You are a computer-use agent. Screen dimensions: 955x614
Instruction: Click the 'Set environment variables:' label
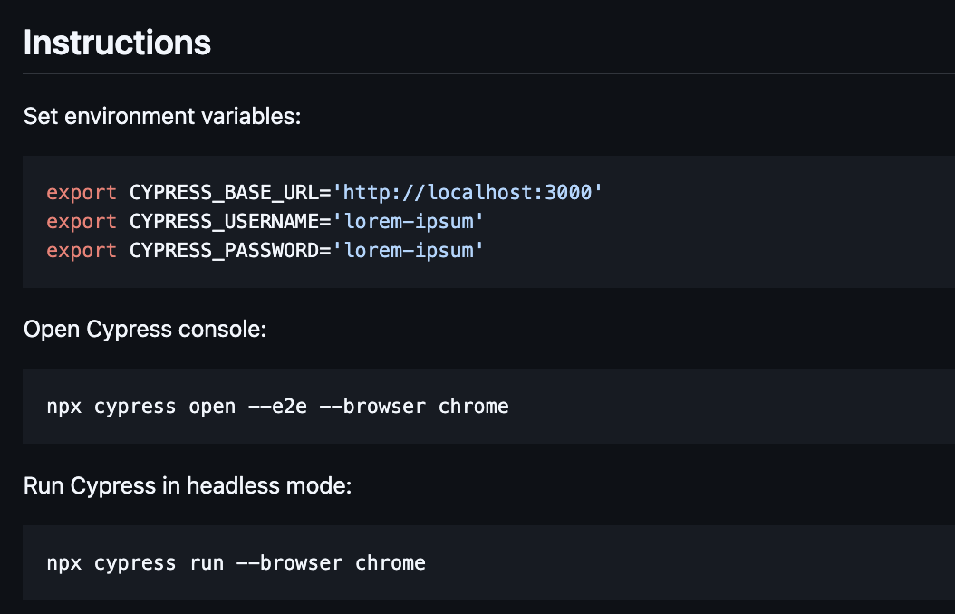(x=162, y=116)
